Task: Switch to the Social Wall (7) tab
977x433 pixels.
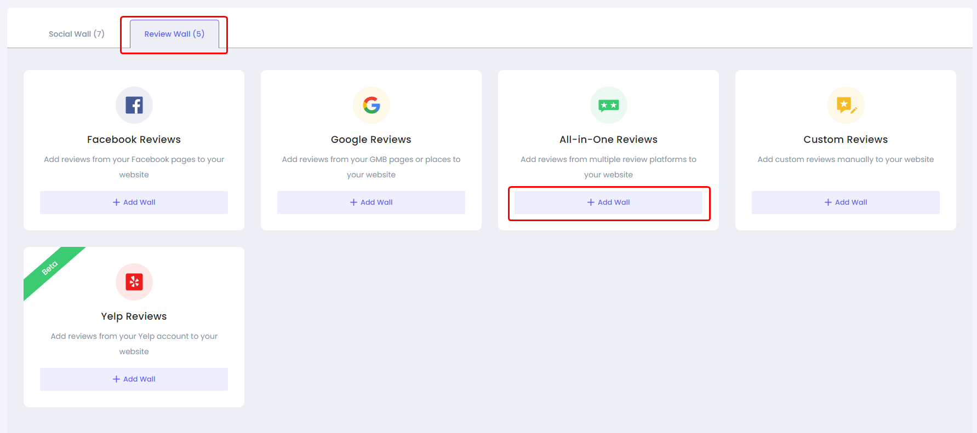Action: (77, 34)
